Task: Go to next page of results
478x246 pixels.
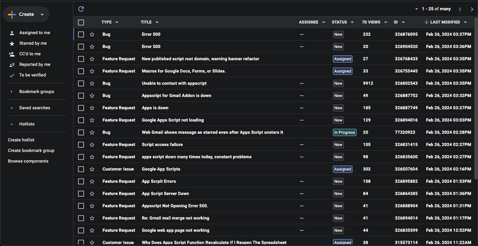Action: click(472, 9)
